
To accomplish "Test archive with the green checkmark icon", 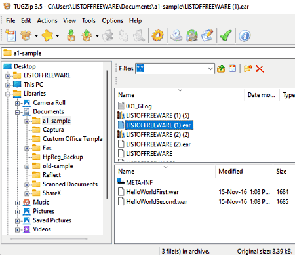I will [x=226, y=35].
